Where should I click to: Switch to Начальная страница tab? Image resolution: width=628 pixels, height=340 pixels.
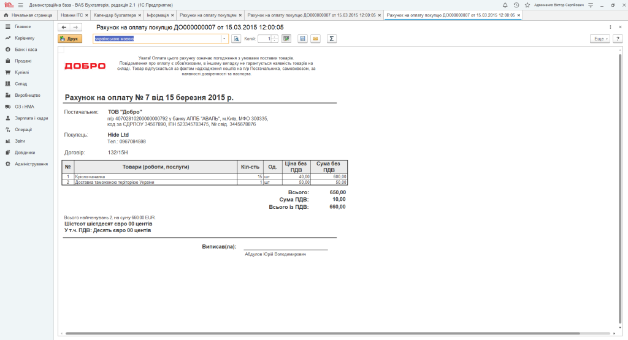28,15
